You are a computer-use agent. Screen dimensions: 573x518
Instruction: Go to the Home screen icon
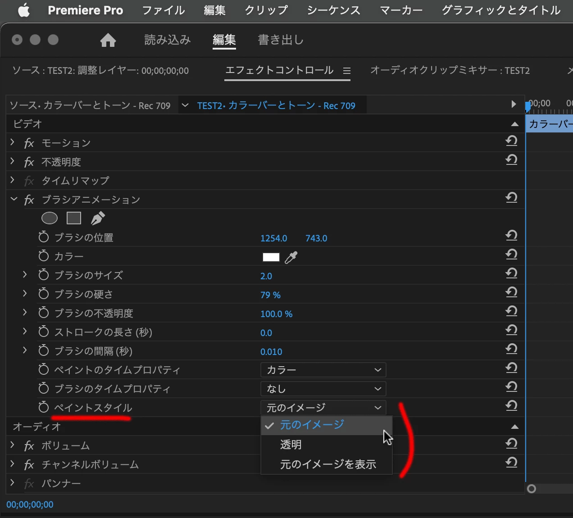coord(108,40)
